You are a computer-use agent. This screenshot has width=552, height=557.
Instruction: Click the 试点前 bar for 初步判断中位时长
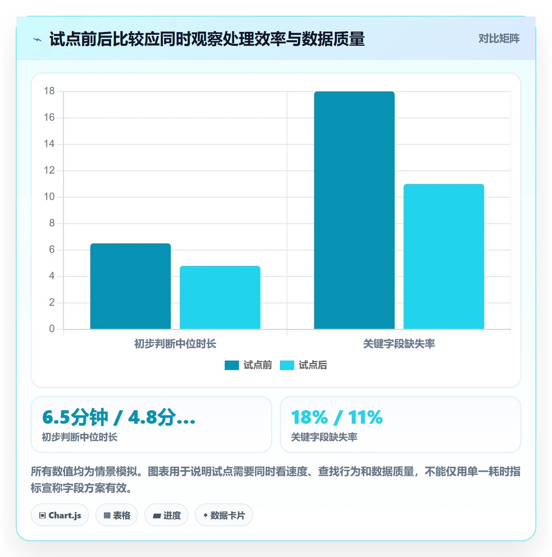[131, 286]
